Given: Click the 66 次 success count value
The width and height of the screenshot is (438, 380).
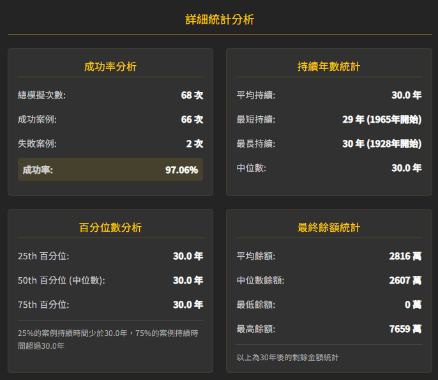Looking at the screenshot, I should pos(192,119).
